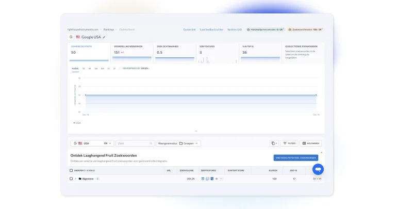Focus the Zoek search input field
The width and height of the screenshot is (396, 209).
click(135, 143)
